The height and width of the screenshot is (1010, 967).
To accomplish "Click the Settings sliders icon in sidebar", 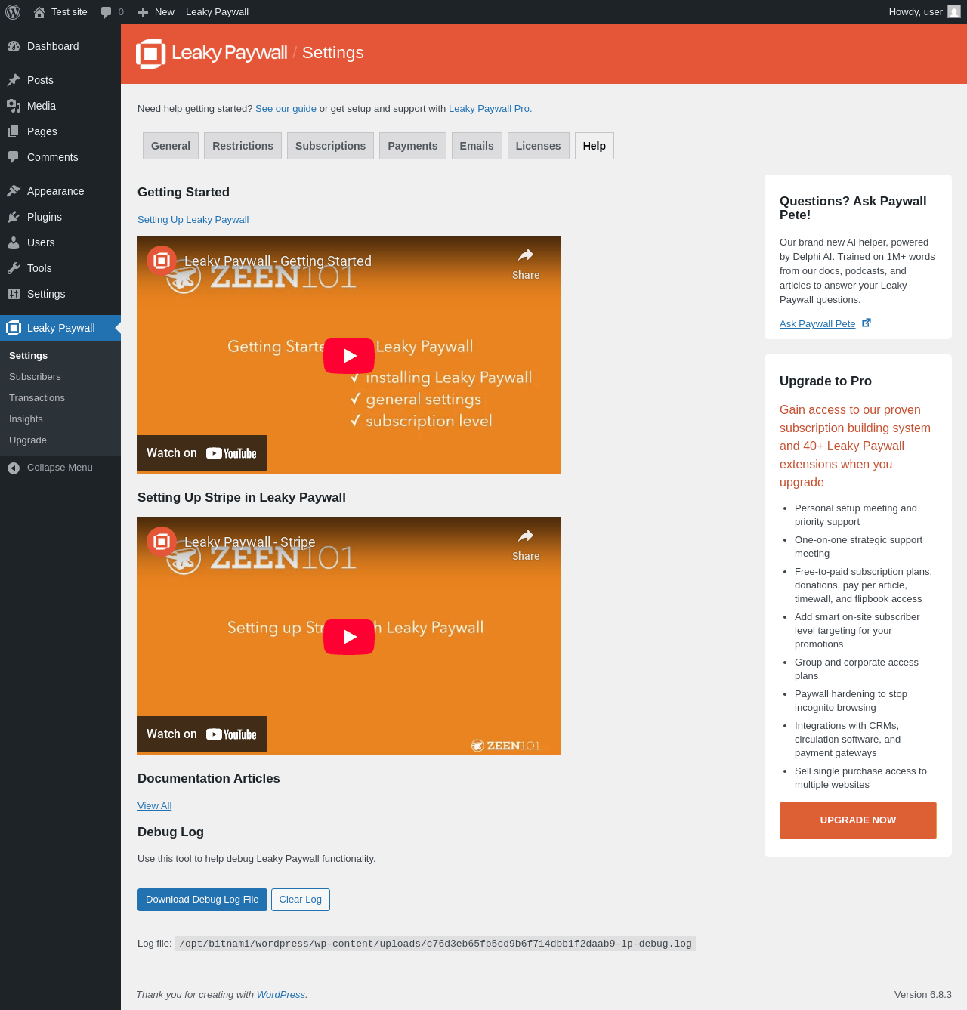I will click(x=14, y=294).
